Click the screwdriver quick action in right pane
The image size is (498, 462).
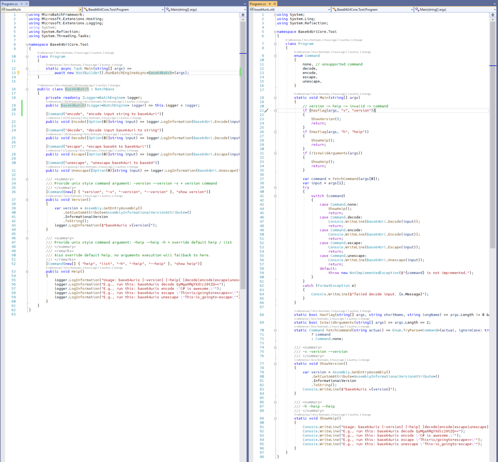tap(266, 111)
